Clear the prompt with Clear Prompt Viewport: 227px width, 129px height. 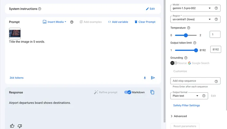(x=145, y=22)
